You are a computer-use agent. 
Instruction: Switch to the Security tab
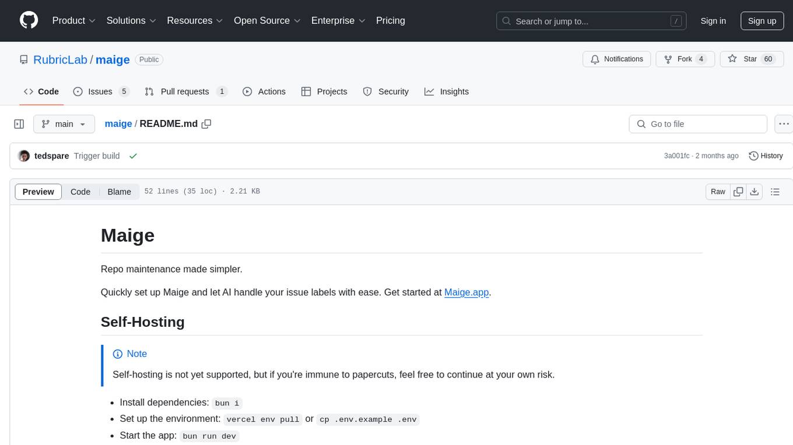pyautogui.click(x=386, y=91)
